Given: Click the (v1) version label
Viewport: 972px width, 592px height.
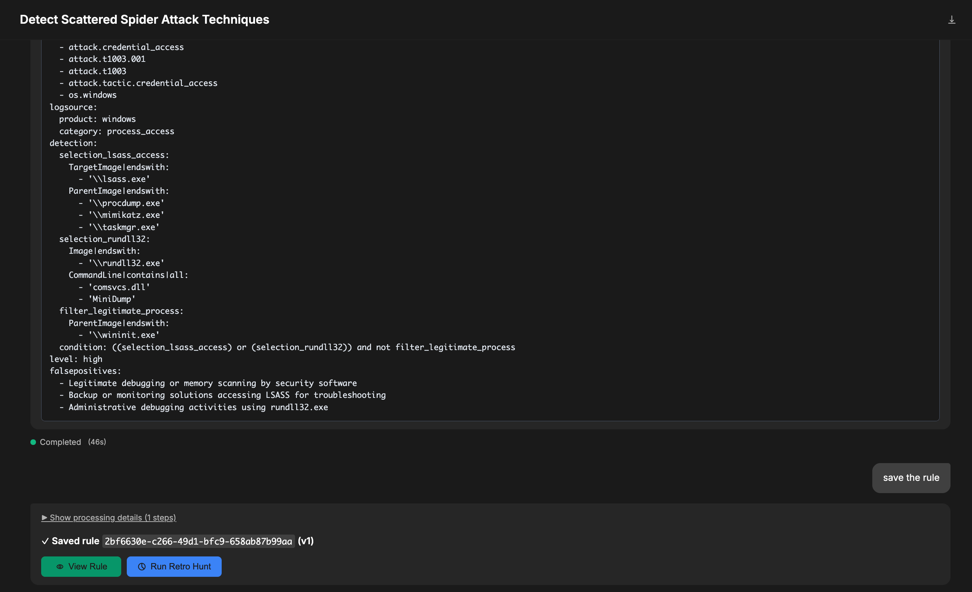Looking at the screenshot, I should pos(306,541).
